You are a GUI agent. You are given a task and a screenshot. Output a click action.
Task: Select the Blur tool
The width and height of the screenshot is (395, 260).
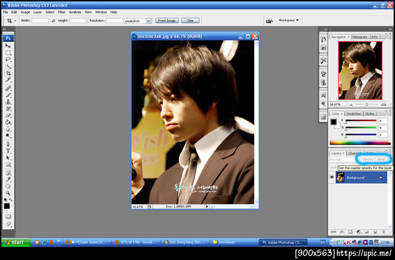point(8,129)
